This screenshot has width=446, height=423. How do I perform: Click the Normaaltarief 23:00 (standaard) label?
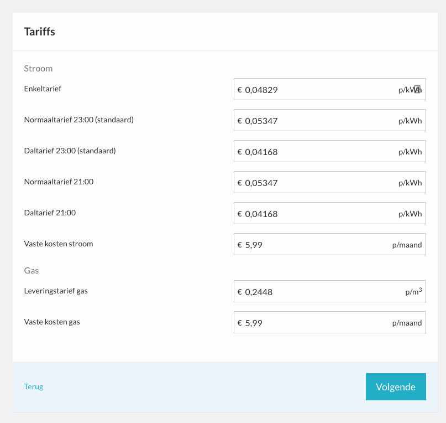coord(79,120)
